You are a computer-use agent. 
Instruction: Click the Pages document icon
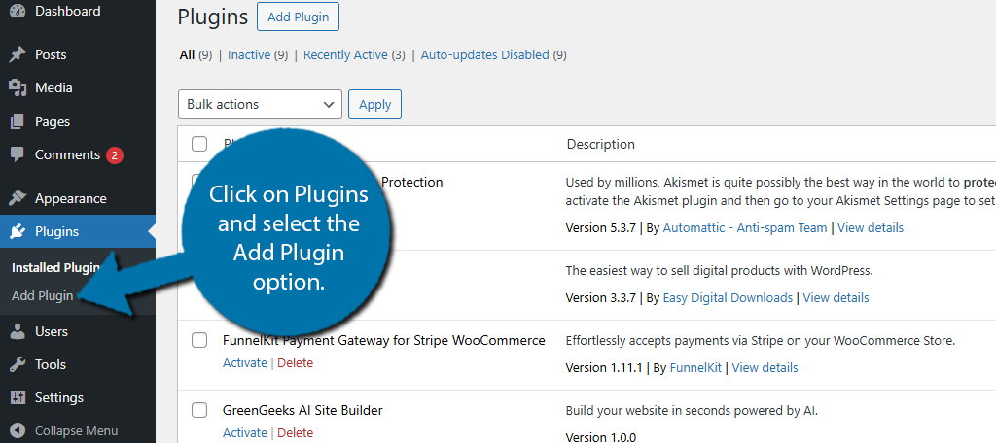[x=18, y=121]
